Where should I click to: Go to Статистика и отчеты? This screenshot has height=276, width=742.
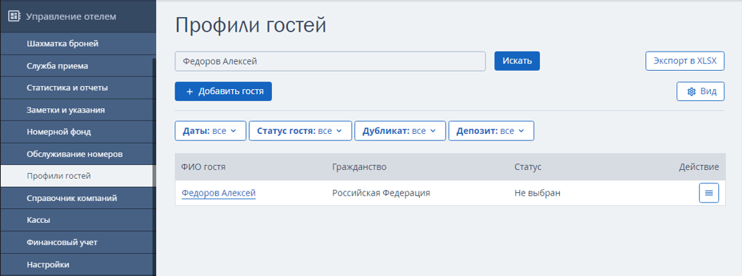[77, 88]
